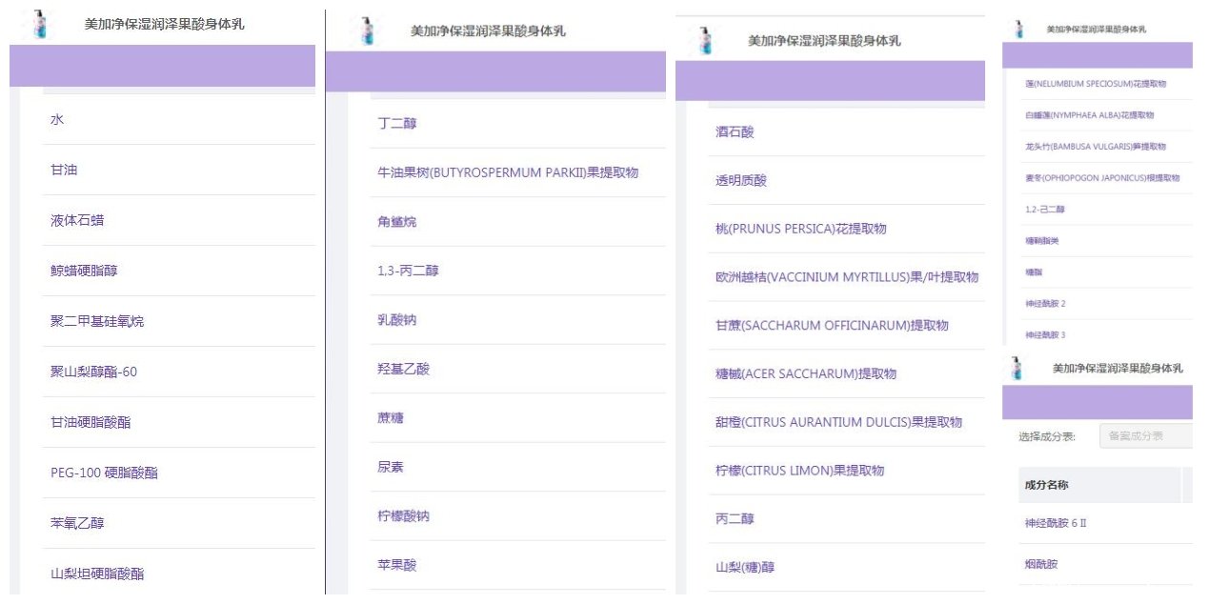Open the 液体石蜡 ingredient entry
Screen dimensions: 1210x604
tap(77, 220)
